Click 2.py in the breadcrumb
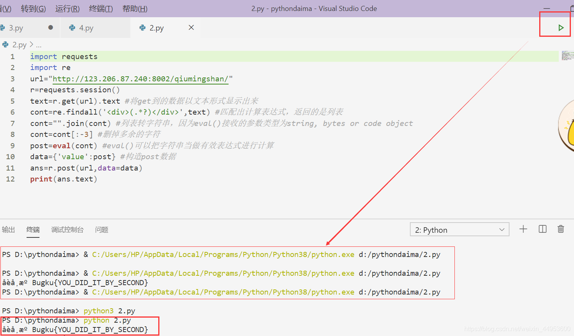574x336 pixels. pyautogui.click(x=19, y=45)
